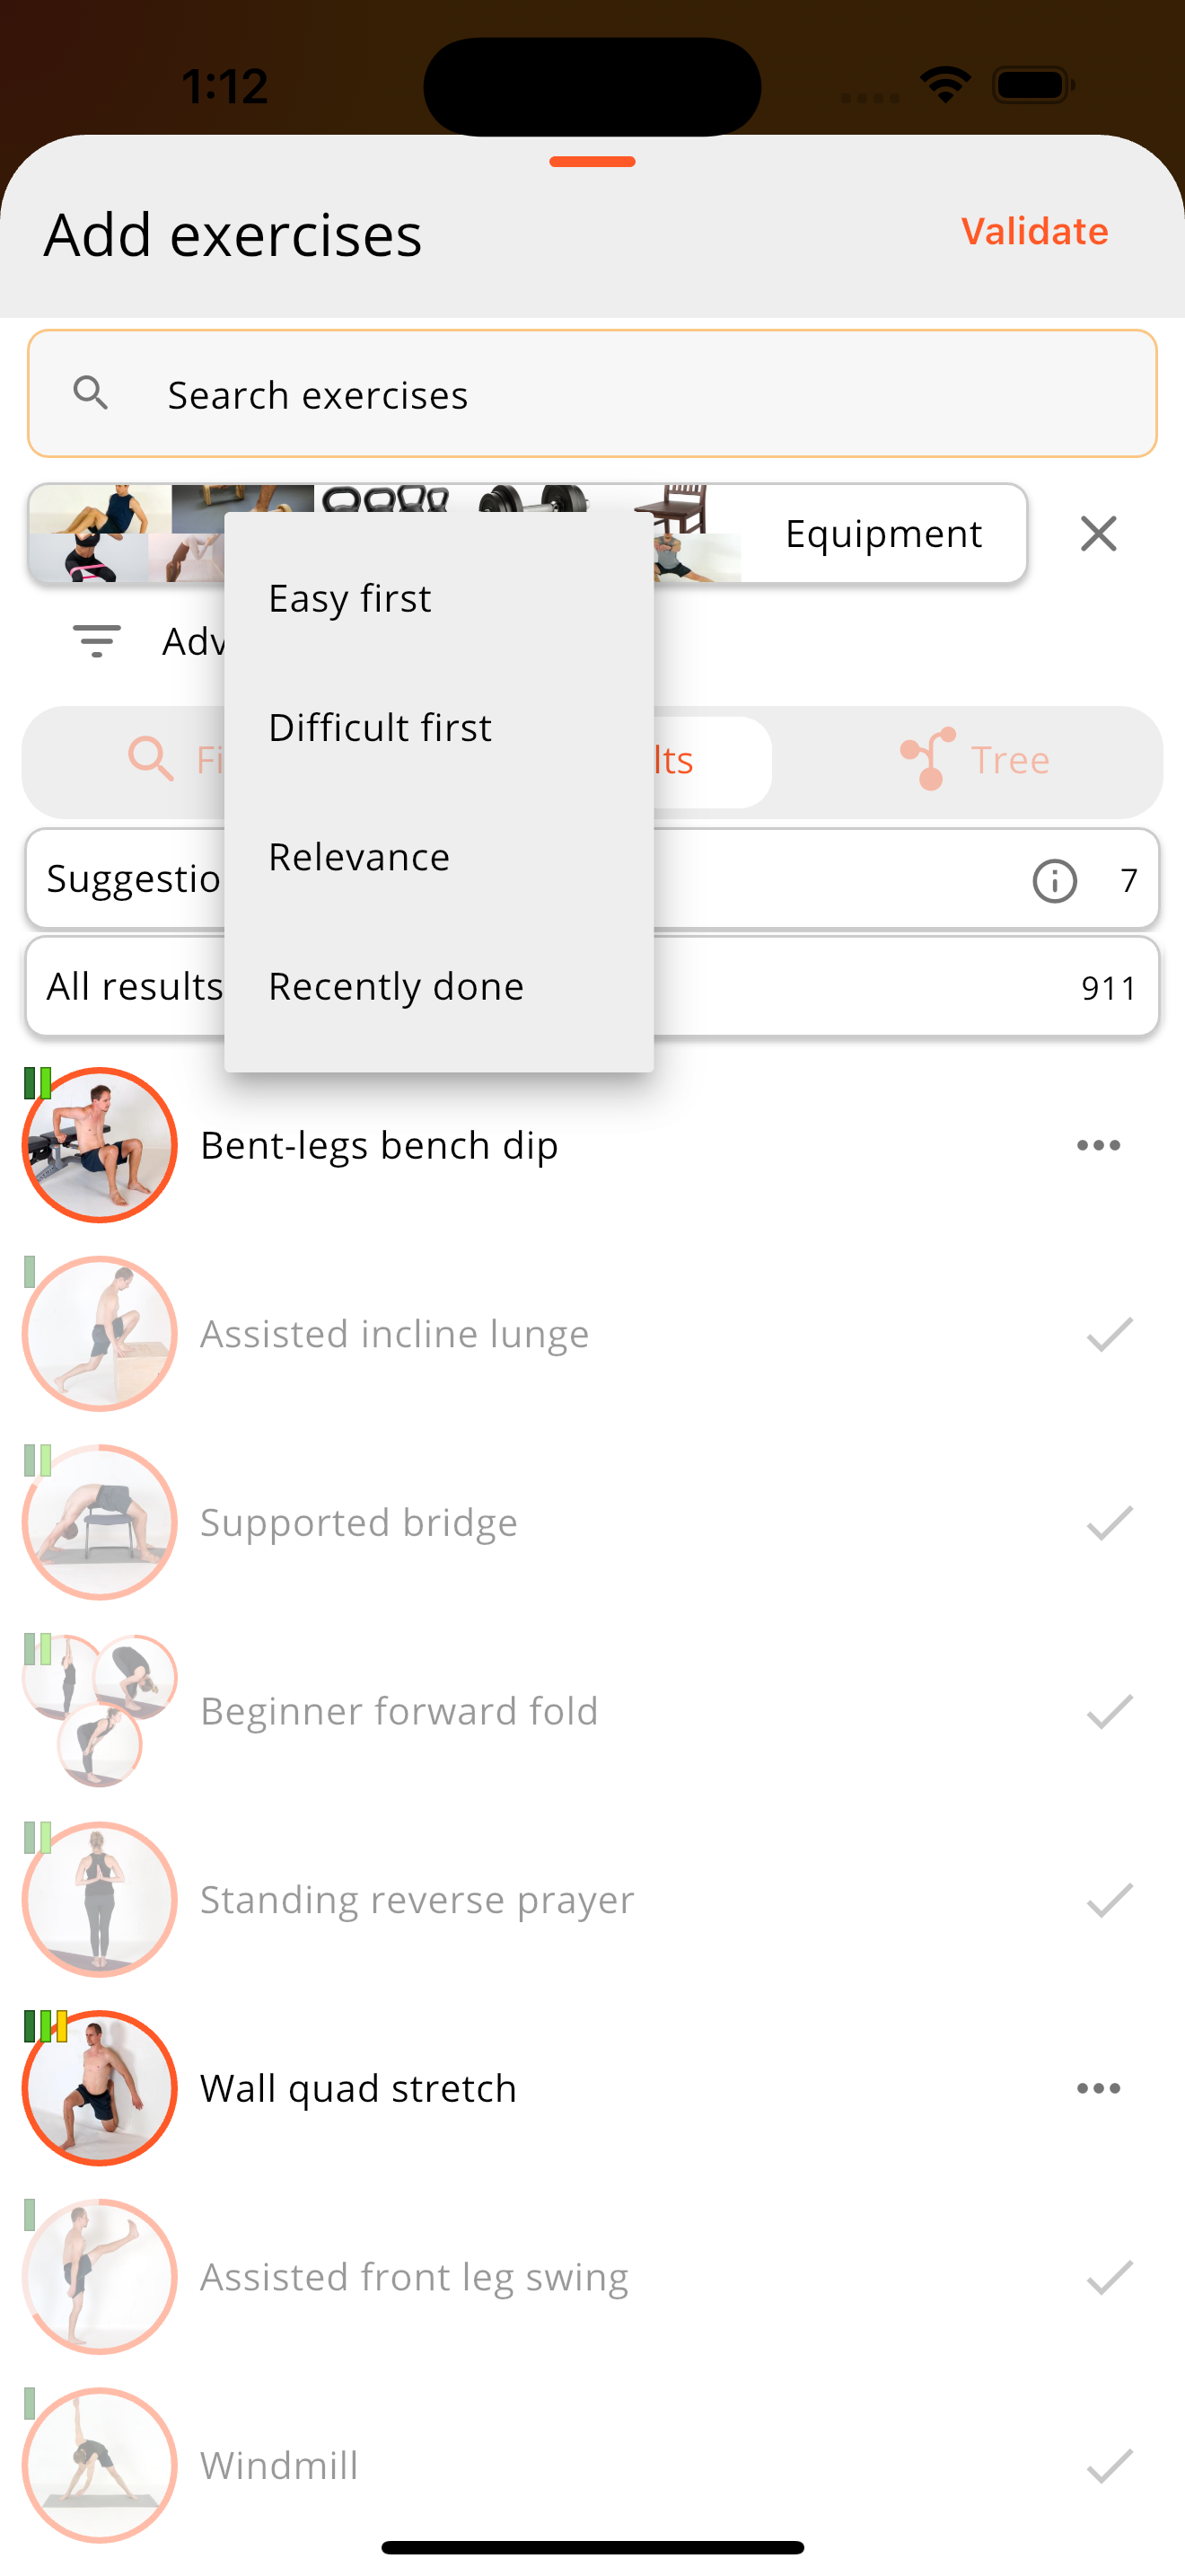Tap the Validate button
The width and height of the screenshot is (1185, 2576).
pos(1034,231)
